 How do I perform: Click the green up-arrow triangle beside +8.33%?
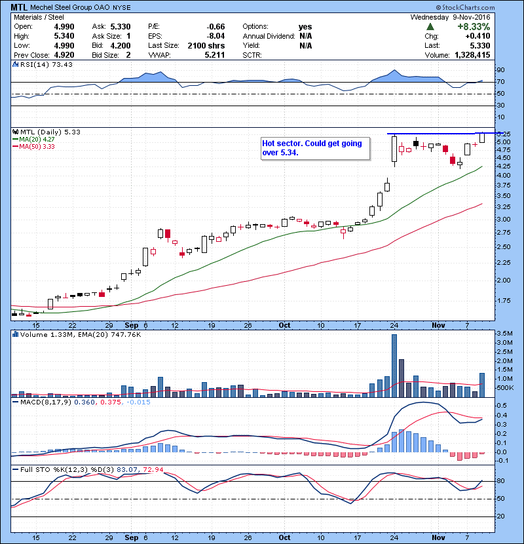click(430, 27)
